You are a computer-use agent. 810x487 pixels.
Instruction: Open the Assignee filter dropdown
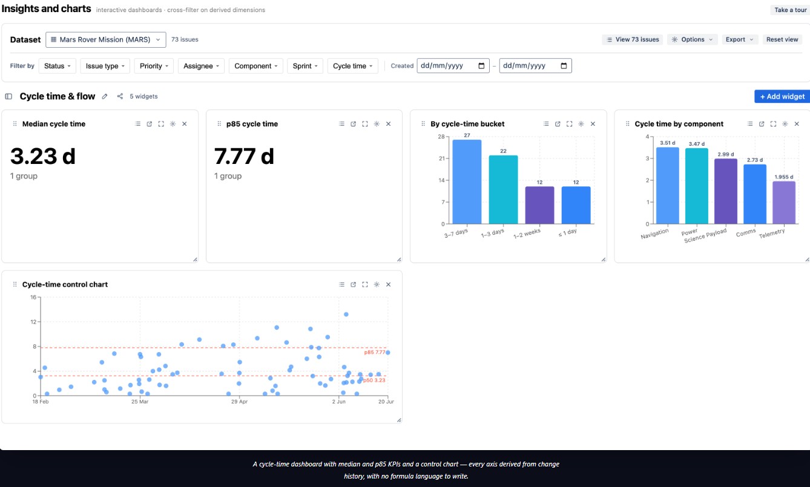point(201,66)
